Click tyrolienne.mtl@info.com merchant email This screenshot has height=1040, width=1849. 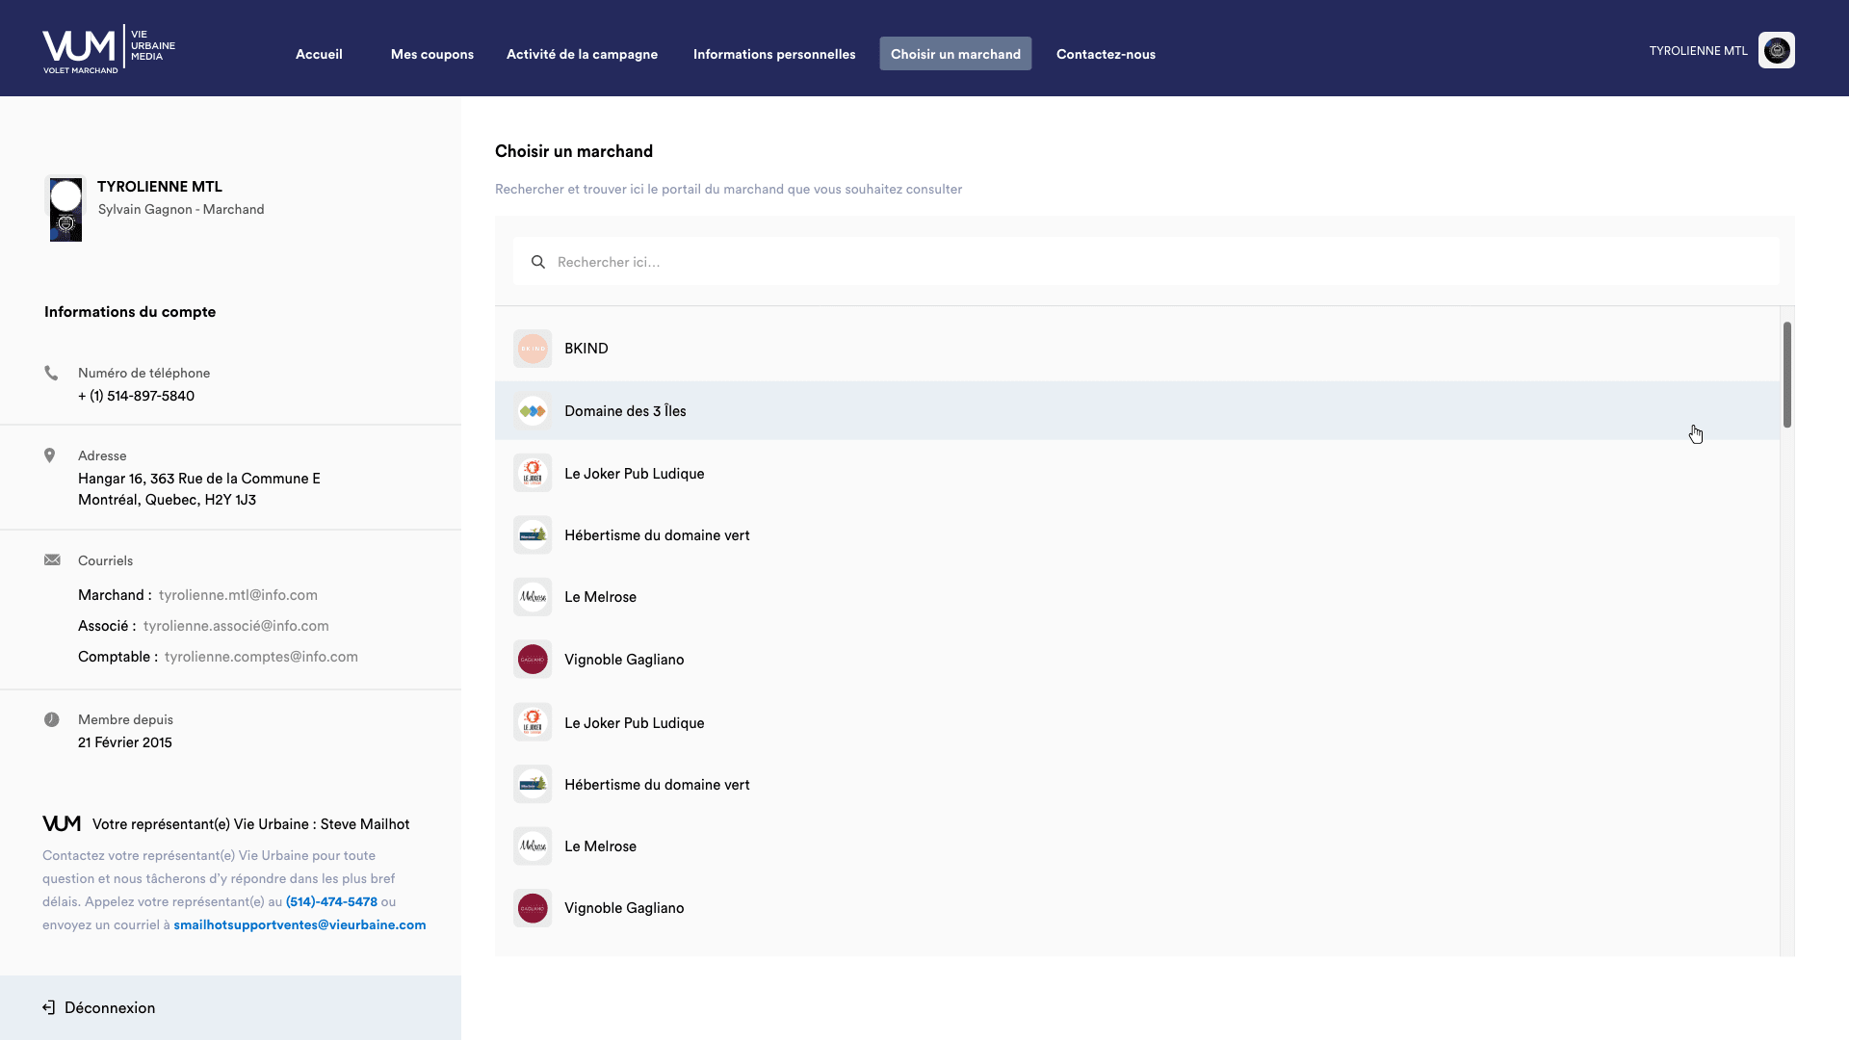click(238, 595)
